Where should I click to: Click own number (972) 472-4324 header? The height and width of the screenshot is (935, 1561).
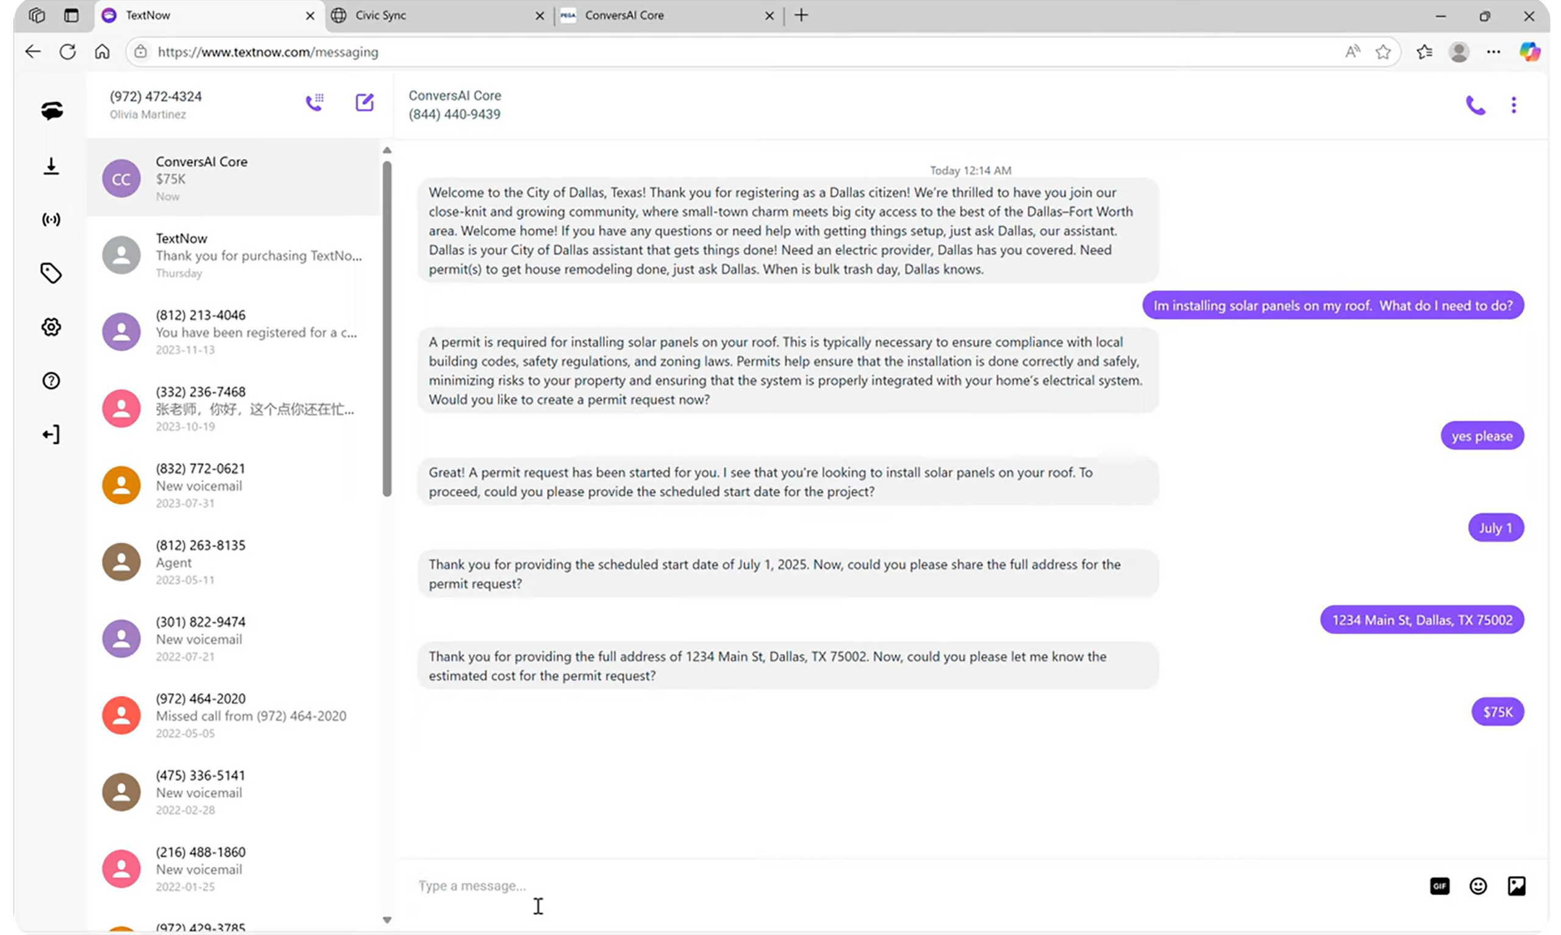pos(155,96)
